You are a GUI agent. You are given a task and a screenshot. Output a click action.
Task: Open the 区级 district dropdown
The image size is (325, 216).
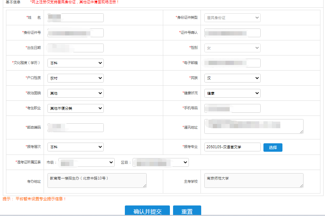point(160,162)
